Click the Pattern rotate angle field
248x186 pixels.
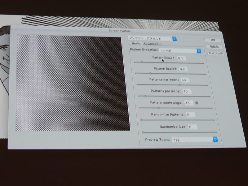tap(189, 103)
